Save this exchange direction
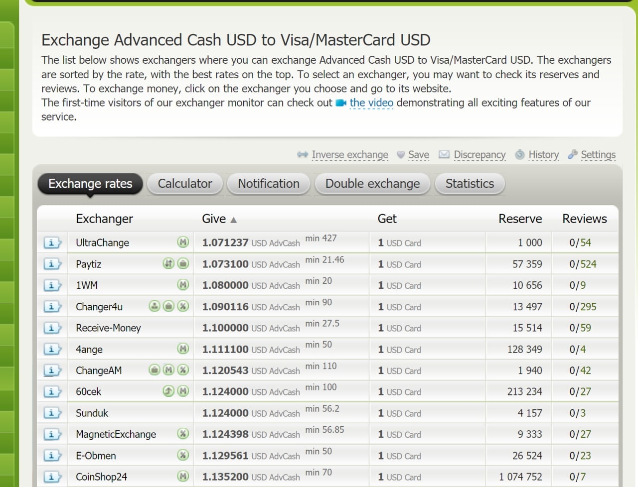Screen dimensions: 638x487 (x=419, y=155)
